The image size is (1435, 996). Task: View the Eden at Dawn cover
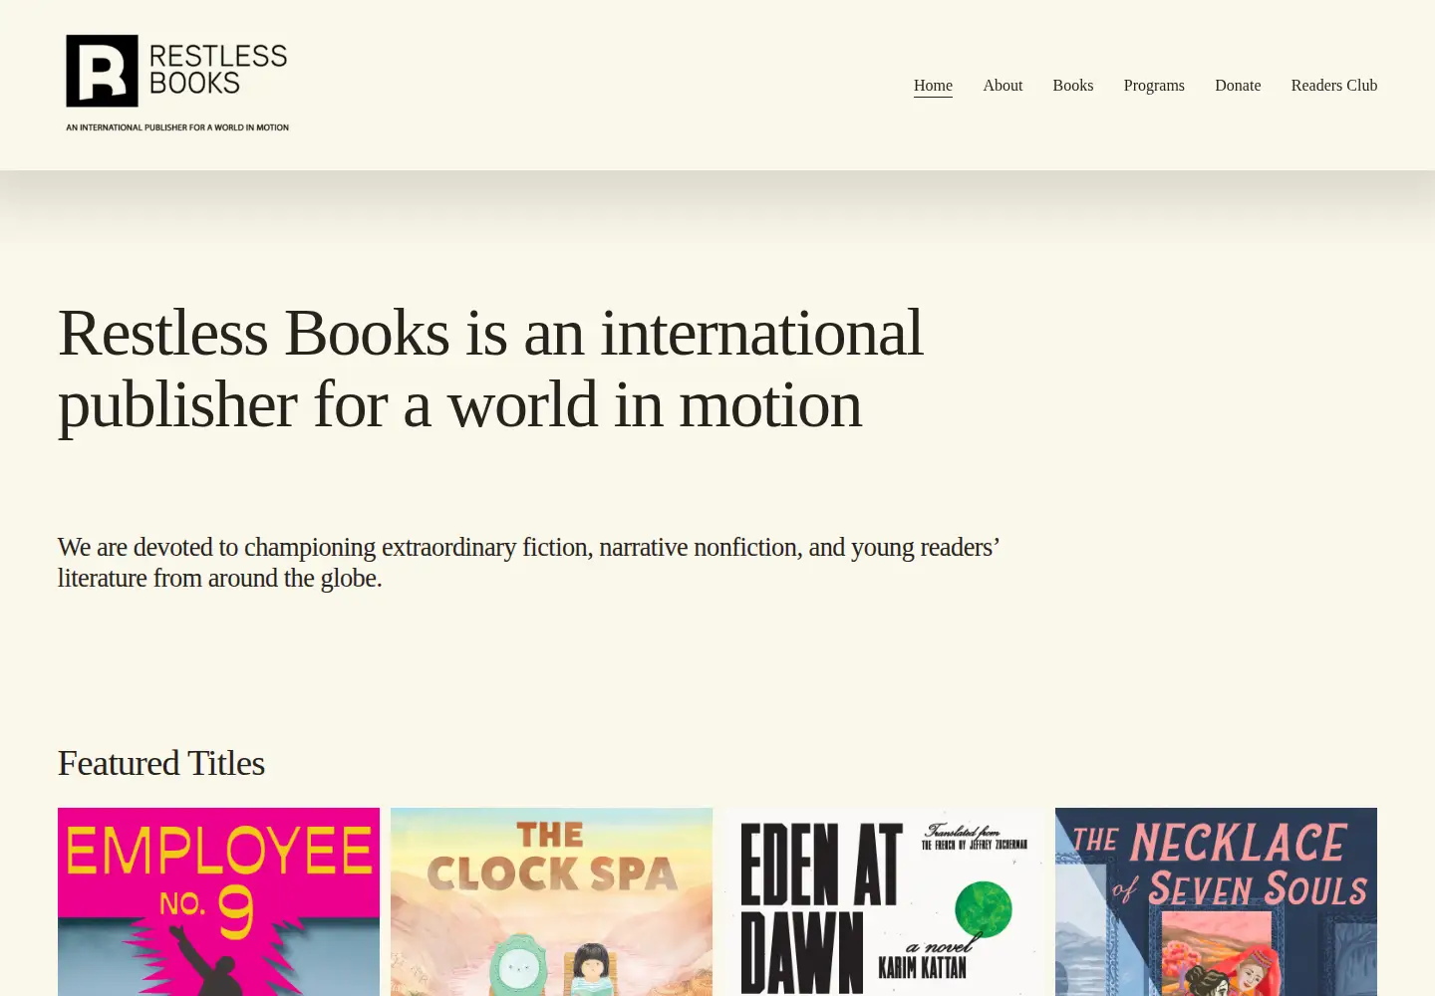pyautogui.click(x=884, y=901)
